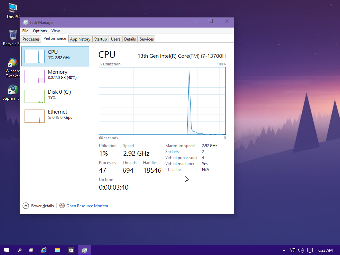
Task: Click the Resource Monitor gauge icon
Action: pyautogui.click(x=62, y=206)
